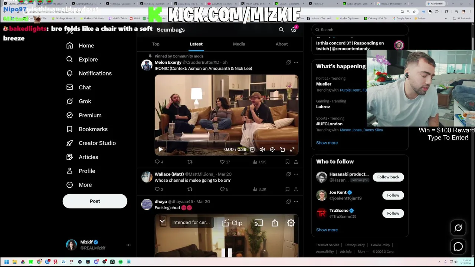Open the More menu in sidebar
Viewport: 475px width, 267px height.
tap(79, 185)
